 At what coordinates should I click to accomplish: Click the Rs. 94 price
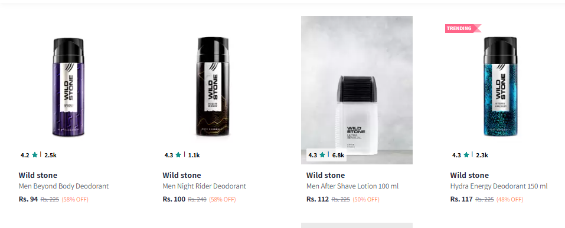[x=28, y=199]
